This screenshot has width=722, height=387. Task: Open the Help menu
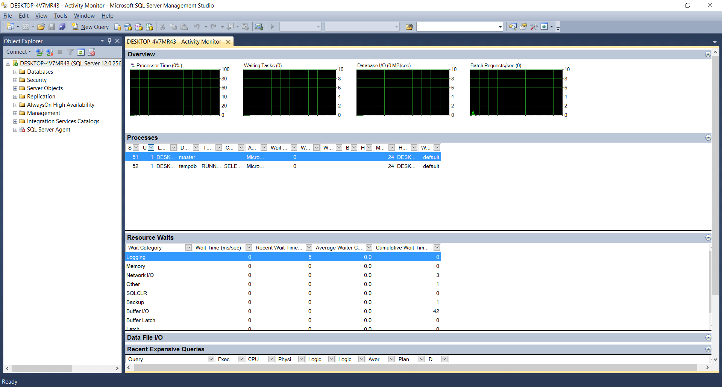click(x=108, y=16)
